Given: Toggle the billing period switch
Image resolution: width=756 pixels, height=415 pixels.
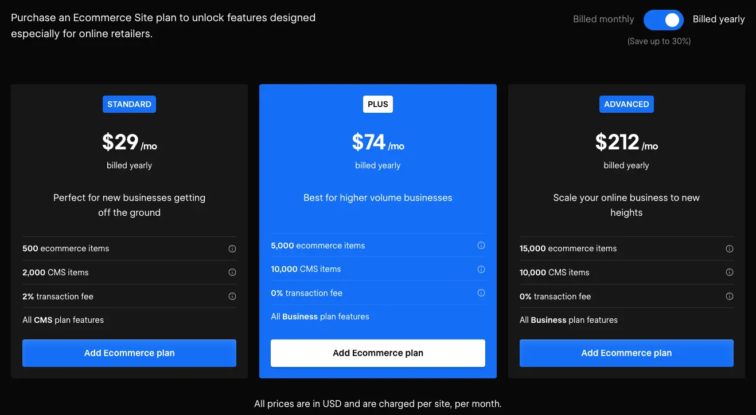Looking at the screenshot, I should coord(664,20).
